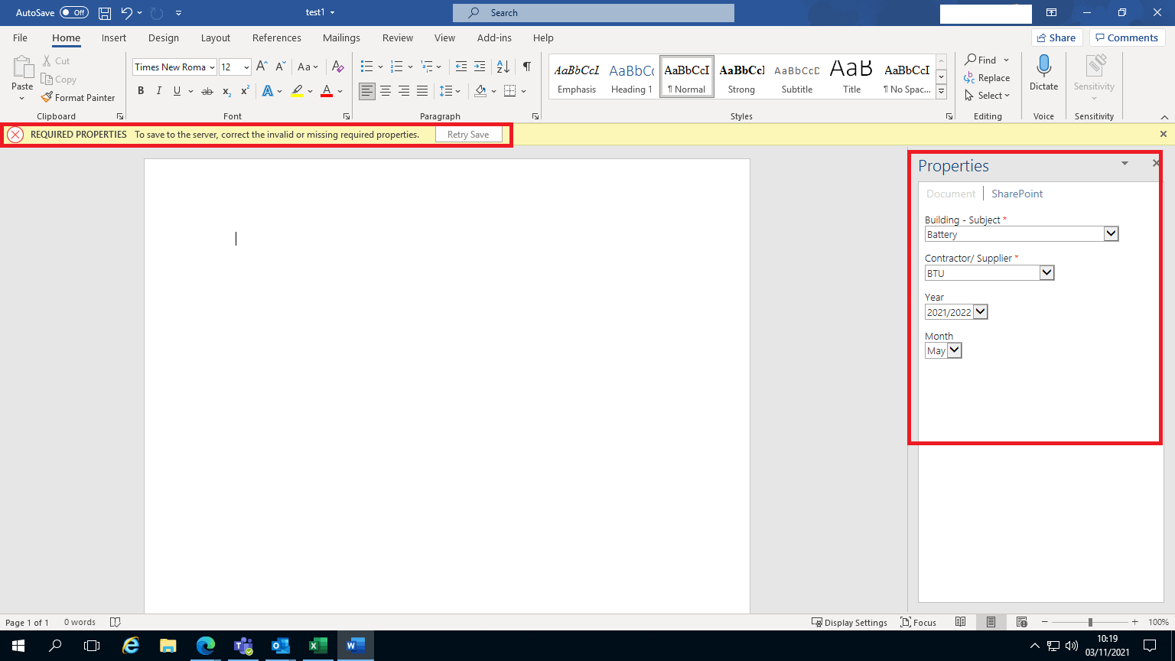This screenshot has width=1175, height=661.
Task: Toggle Focus mode in status bar
Action: coord(918,622)
